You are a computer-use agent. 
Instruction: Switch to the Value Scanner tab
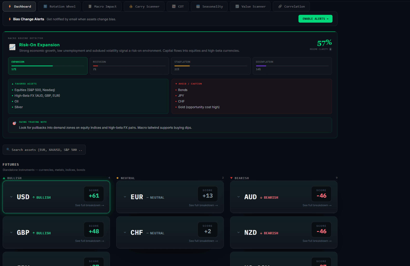[250, 7]
